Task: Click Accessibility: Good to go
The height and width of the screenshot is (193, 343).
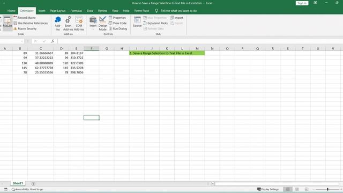Action: [27, 189]
